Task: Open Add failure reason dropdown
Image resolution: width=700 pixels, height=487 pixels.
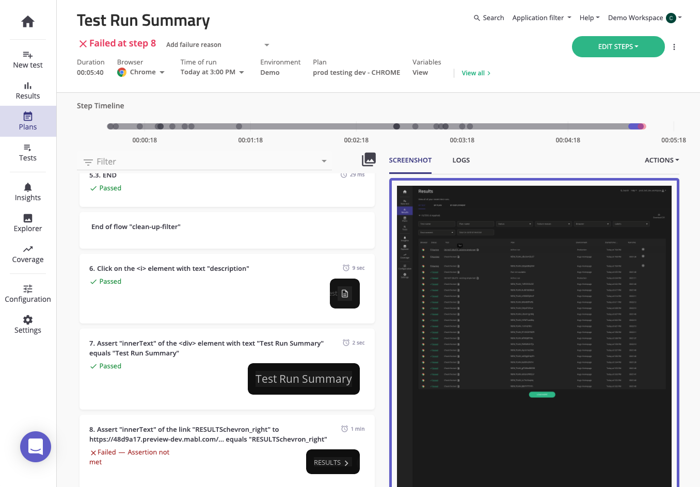Action: tap(218, 45)
